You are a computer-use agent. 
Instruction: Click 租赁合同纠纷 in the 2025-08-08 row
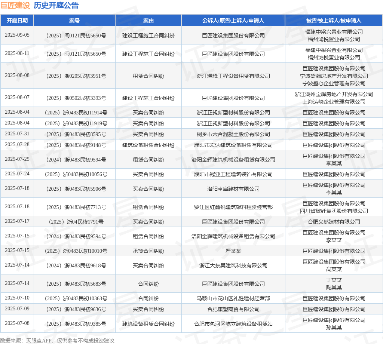tap(148, 76)
